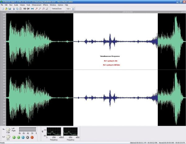Viewport: 186px width, 144px height.
Task: Click the left Frequency spectrum analyzer display
Action: click(x=54, y=131)
